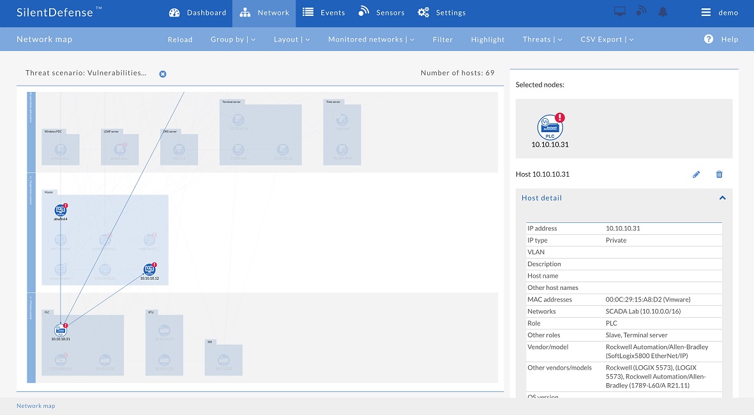This screenshot has width=754, height=415.
Task: Edit host 10.10.10.31 with pencil icon
Action: [x=697, y=174]
